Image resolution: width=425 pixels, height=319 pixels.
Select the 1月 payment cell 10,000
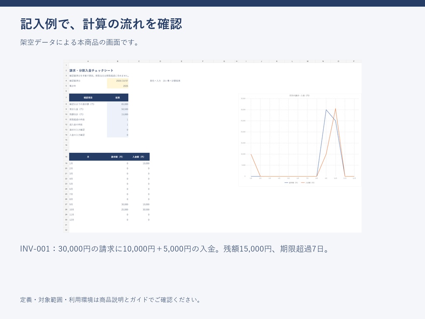point(139,164)
